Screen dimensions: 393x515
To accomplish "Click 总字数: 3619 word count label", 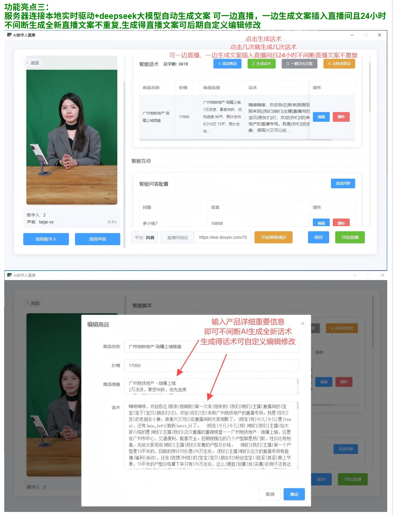I will 175,64.
